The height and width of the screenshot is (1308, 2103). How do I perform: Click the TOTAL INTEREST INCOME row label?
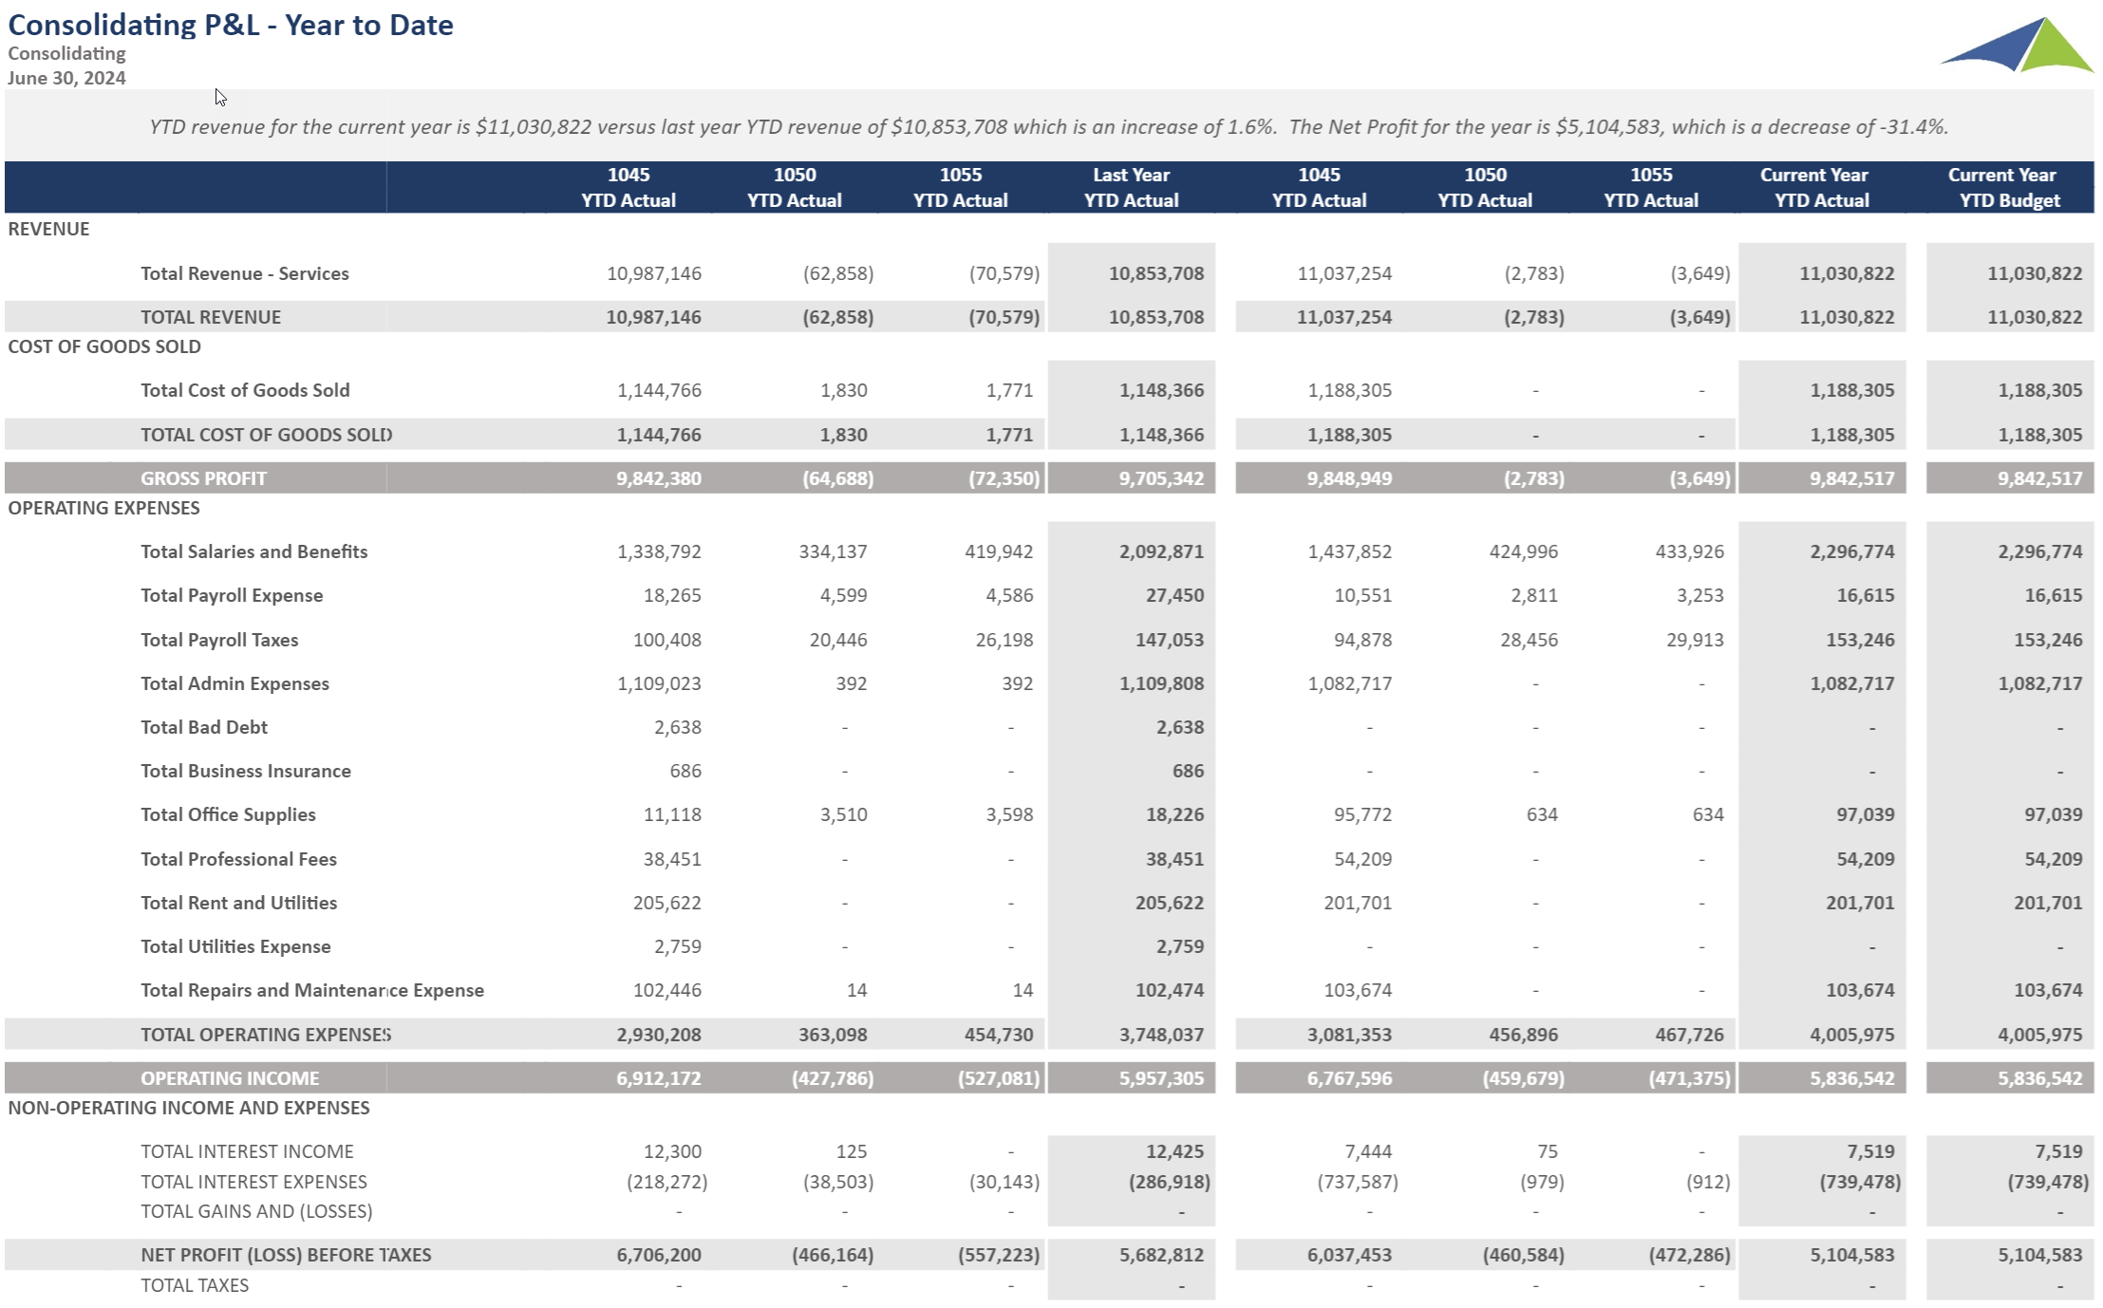tap(247, 1151)
